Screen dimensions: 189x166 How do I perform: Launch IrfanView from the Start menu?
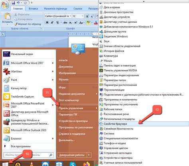click(x=29, y=71)
